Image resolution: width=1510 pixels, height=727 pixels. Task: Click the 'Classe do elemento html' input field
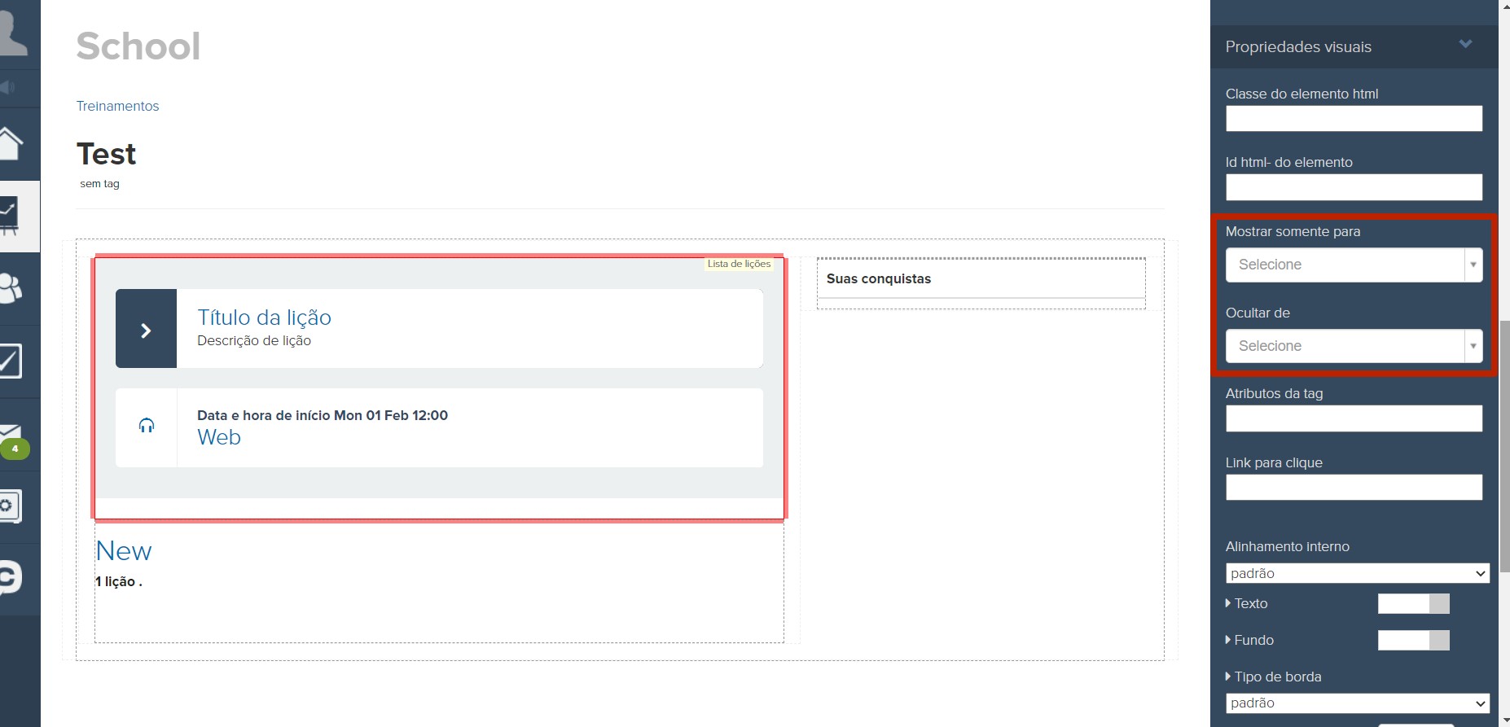(x=1353, y=119)
